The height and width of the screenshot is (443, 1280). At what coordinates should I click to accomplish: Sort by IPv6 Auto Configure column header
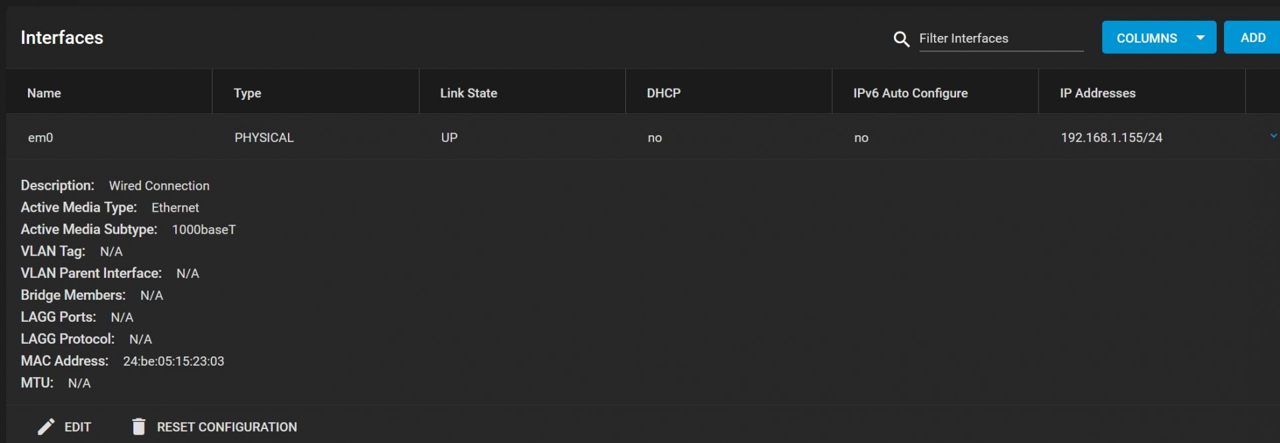[x=910, y=93]
